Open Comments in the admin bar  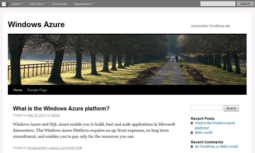[x=59, y=4]
